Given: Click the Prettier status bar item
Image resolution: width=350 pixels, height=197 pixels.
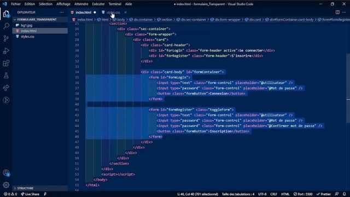Looking at the screenshot, I should (x=324, y=194).
